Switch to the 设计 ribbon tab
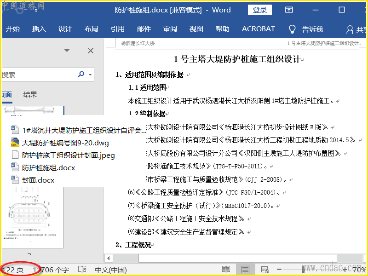Image resolution: width=368 pixels, height=276 pixels. coord(65,29)
